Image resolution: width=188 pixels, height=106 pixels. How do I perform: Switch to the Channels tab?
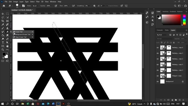point(160,30)
